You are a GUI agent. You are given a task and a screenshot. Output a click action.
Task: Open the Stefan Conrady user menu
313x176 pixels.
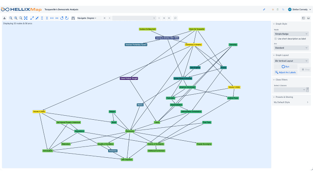click(300, 9)
